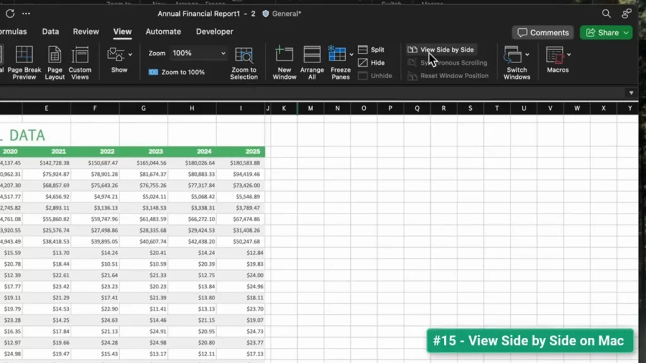Image resolution: width=646 pixels, height=363 pixels.
Task: Open Freeze Panes options
Action: tap(339, 61)
